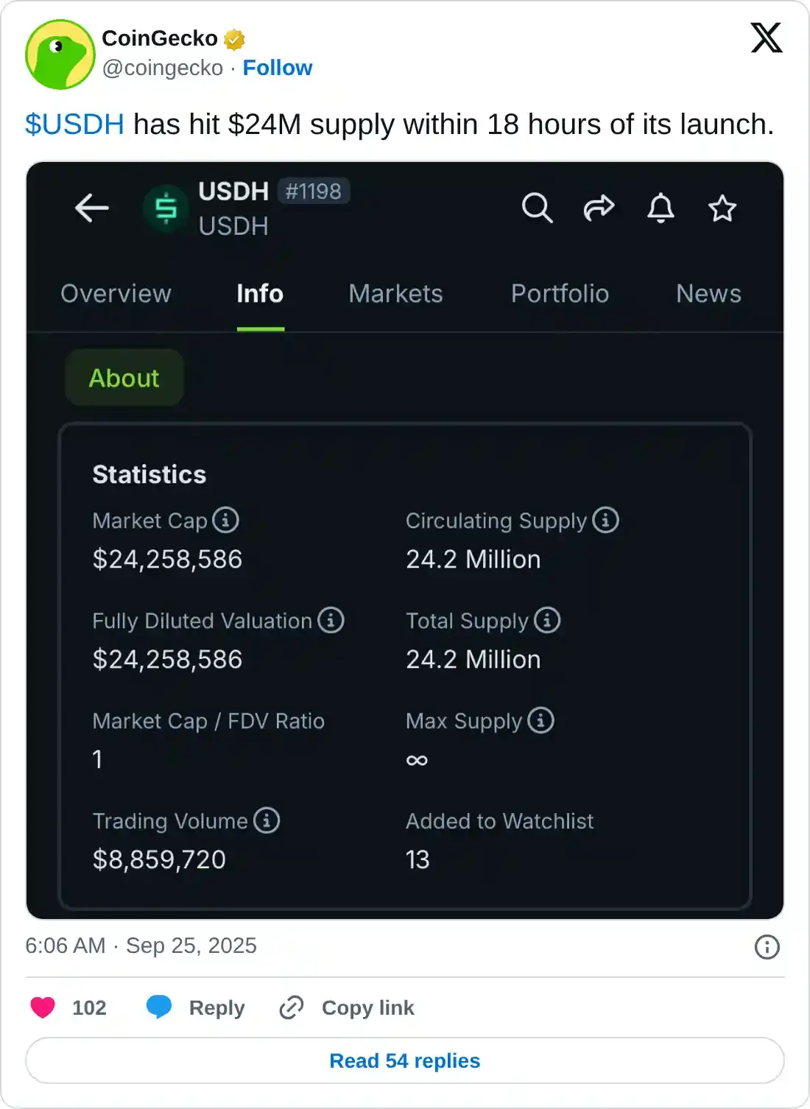Like the tweet with heart icon
The height and width of the screenshot is (1109, 810).
[43, 1007]
